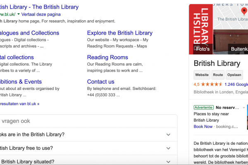Open the 'Vertaal deze pagina' dropdown arrow
This screenshot has width=248, height=165.
click(19, 14)
